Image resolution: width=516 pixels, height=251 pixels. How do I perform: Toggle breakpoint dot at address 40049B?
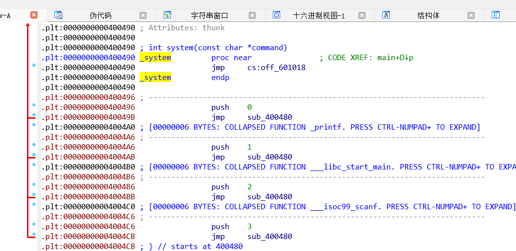click(34, 115)
